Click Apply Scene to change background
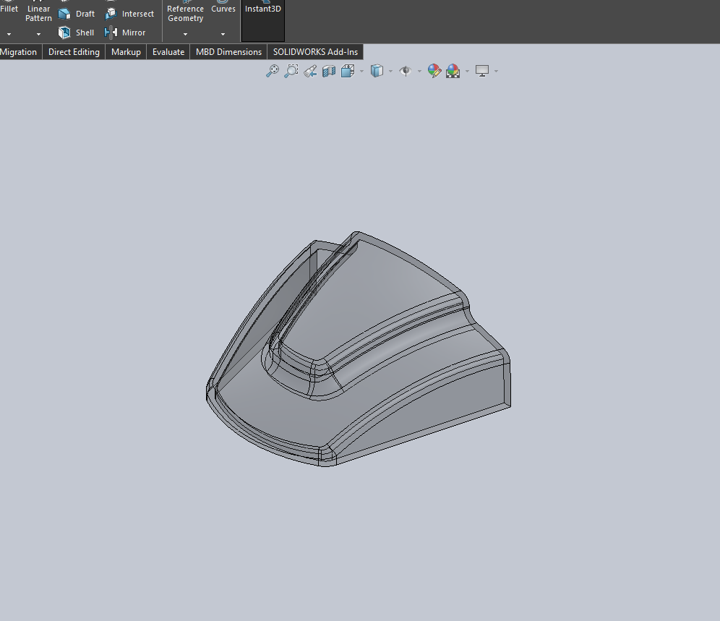Screen dimensions: 720x621 [x=453, y=70]
